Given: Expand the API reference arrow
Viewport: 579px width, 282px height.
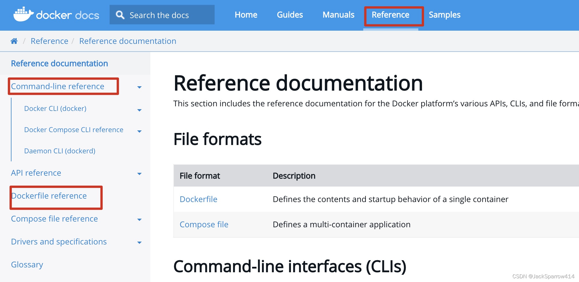Looking at the screenshot, I should (139, 174).
